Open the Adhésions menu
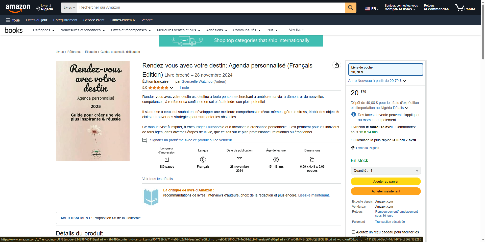Screen dimensions: 485x242 pos(217,30)
